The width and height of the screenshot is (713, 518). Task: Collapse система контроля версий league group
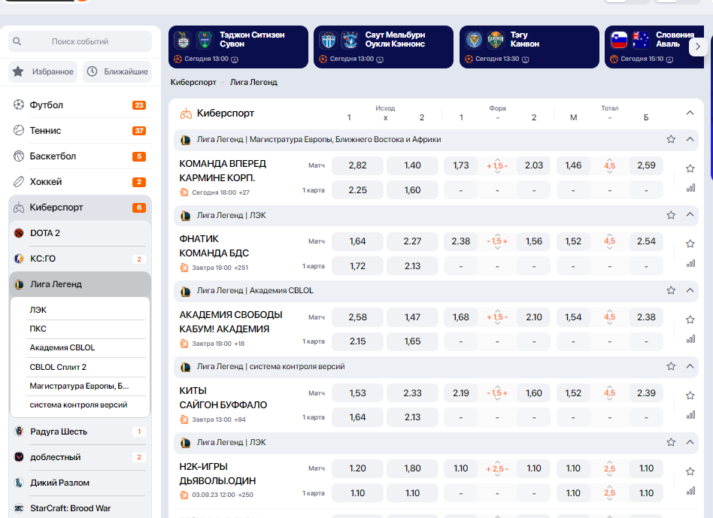point(690,366)
